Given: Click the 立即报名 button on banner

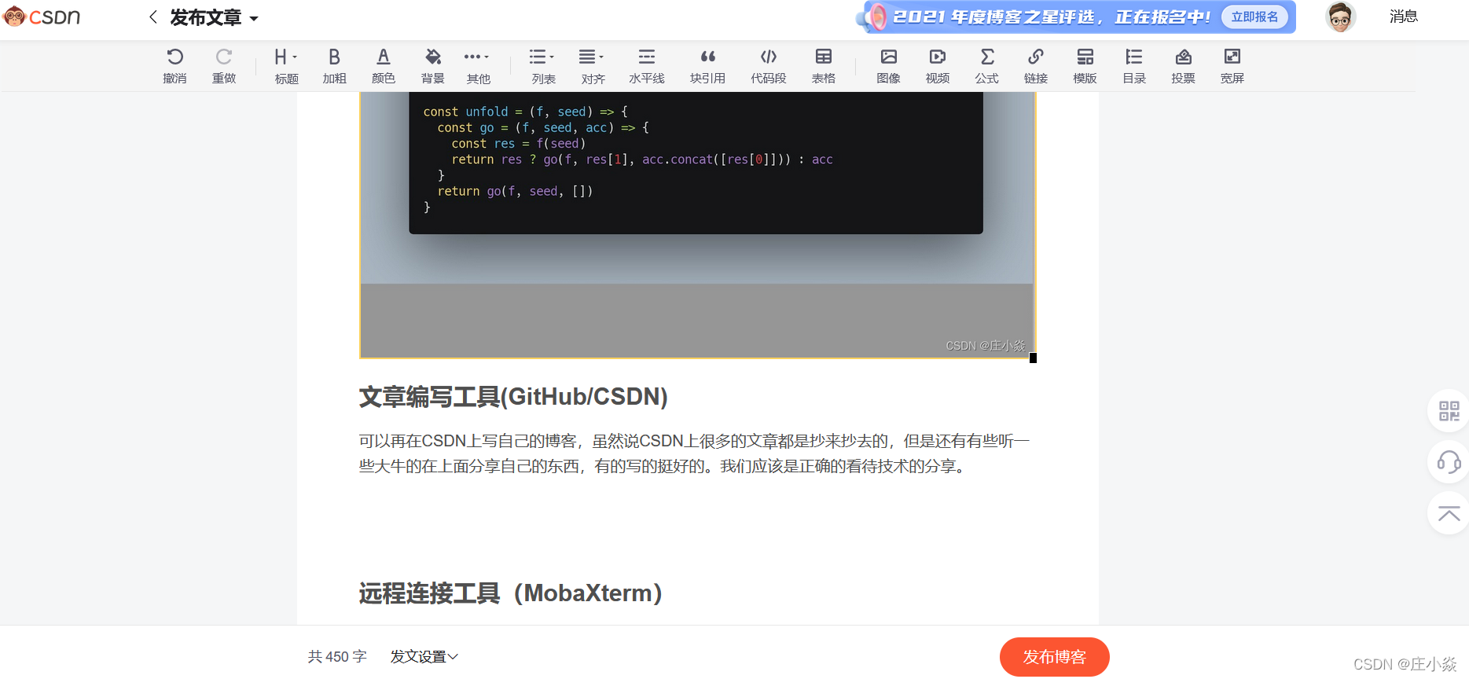Looking at the screenshot, I should point(1254,17).
